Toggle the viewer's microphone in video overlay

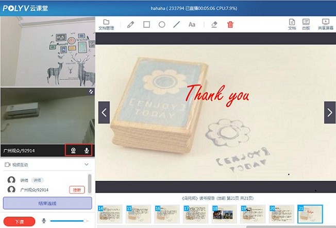(x=87, y=150)
